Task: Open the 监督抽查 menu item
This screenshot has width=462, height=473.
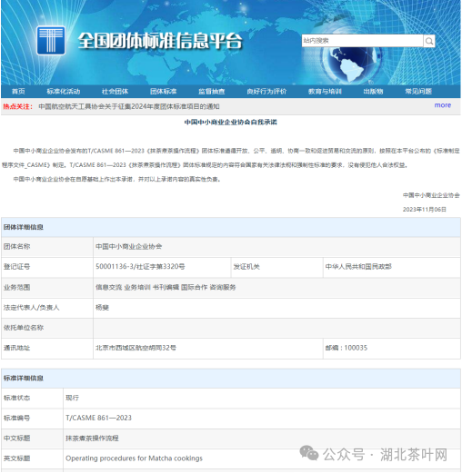Action: tap(212, 92)
